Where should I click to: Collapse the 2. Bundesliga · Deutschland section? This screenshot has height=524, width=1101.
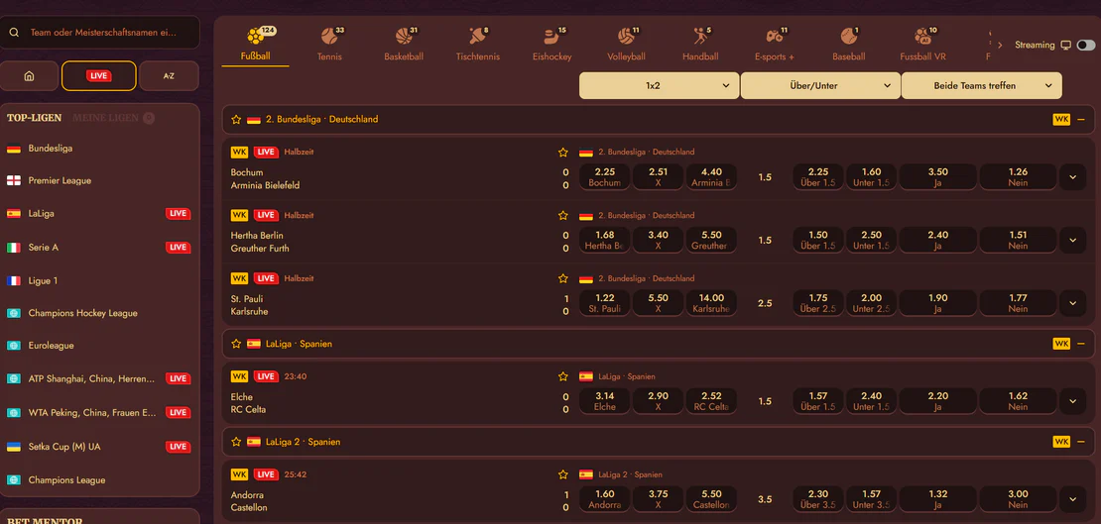coord(1081,119)
